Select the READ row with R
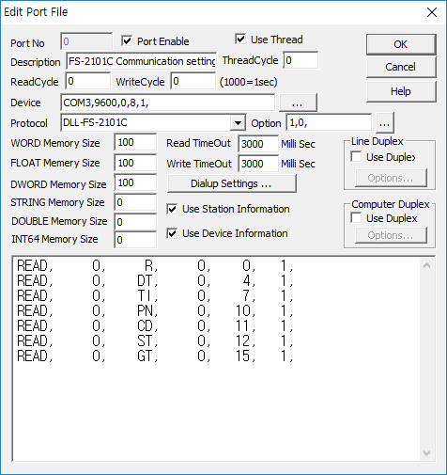 [x=155, y=266]
